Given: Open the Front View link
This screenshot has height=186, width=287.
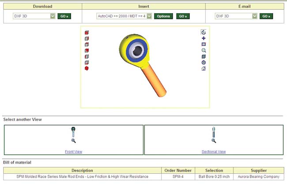Looking at the screenshot, I should 74,152.
